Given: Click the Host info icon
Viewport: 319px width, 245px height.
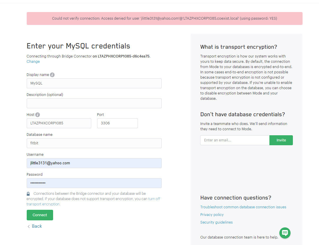Looking at the screenshot, I should click(x=38, y=114).
